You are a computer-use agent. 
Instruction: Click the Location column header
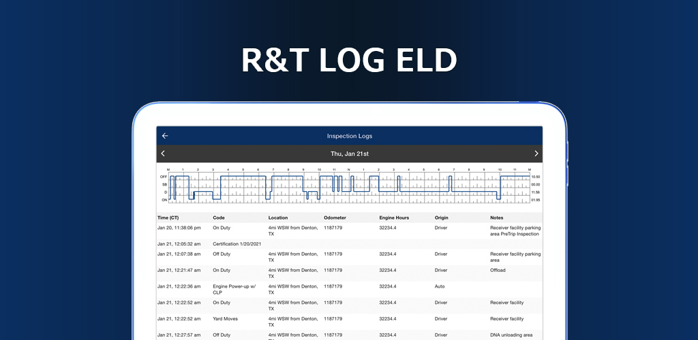tap(278, 218)
